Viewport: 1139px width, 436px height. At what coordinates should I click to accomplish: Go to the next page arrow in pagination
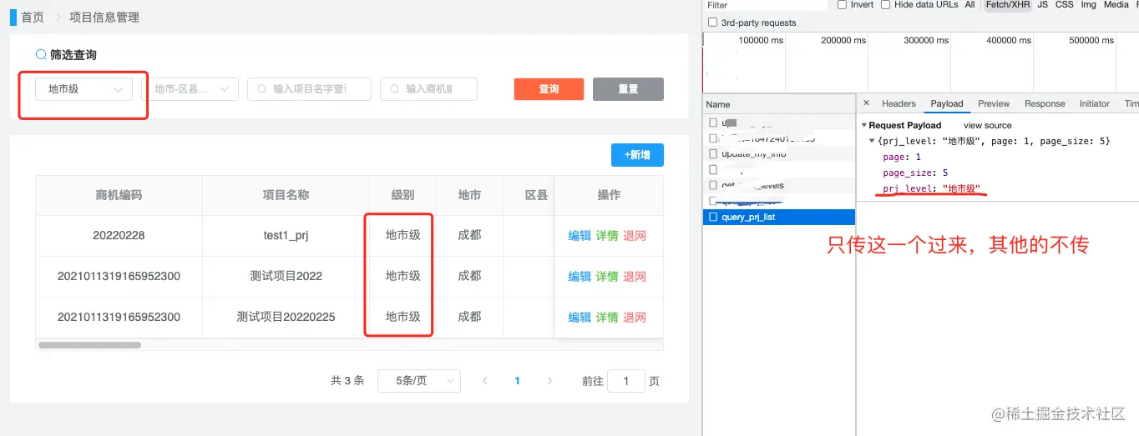click(x=549, y=381)
